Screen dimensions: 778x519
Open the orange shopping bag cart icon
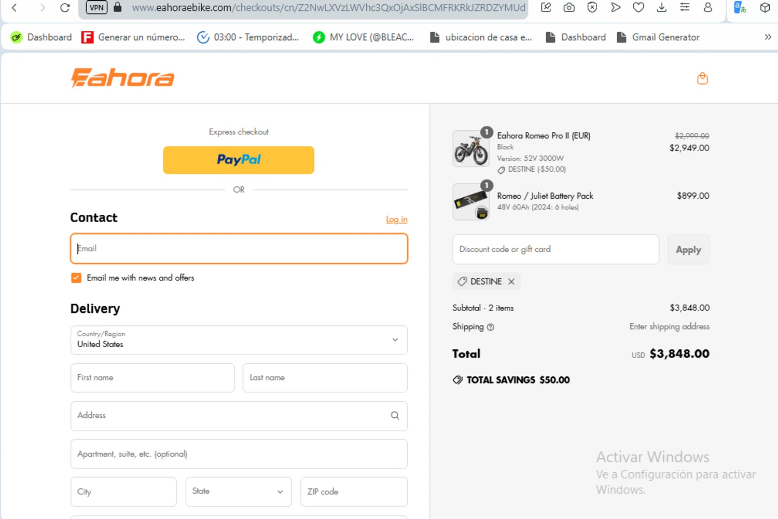point(702,78)
